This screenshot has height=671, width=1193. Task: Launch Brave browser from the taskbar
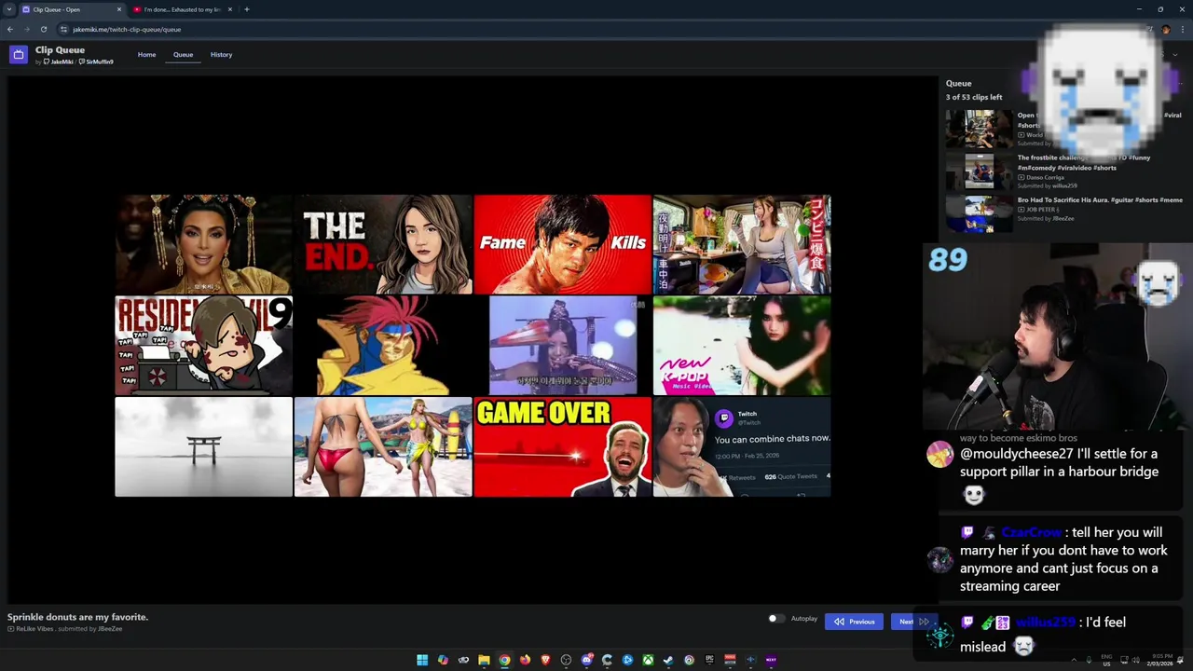545,660
